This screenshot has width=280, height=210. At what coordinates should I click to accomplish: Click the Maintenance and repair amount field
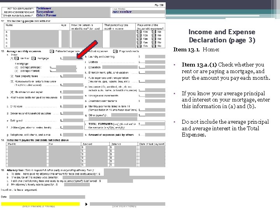73,92
